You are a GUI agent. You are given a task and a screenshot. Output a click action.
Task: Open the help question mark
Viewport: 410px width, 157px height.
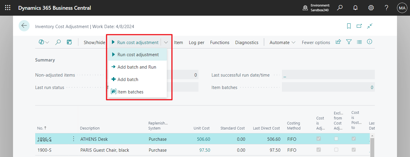click(x=386, y=8)
